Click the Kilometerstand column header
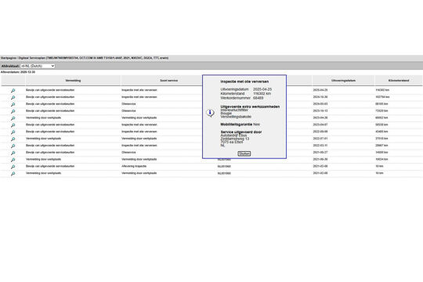 (x=399, y=81)
